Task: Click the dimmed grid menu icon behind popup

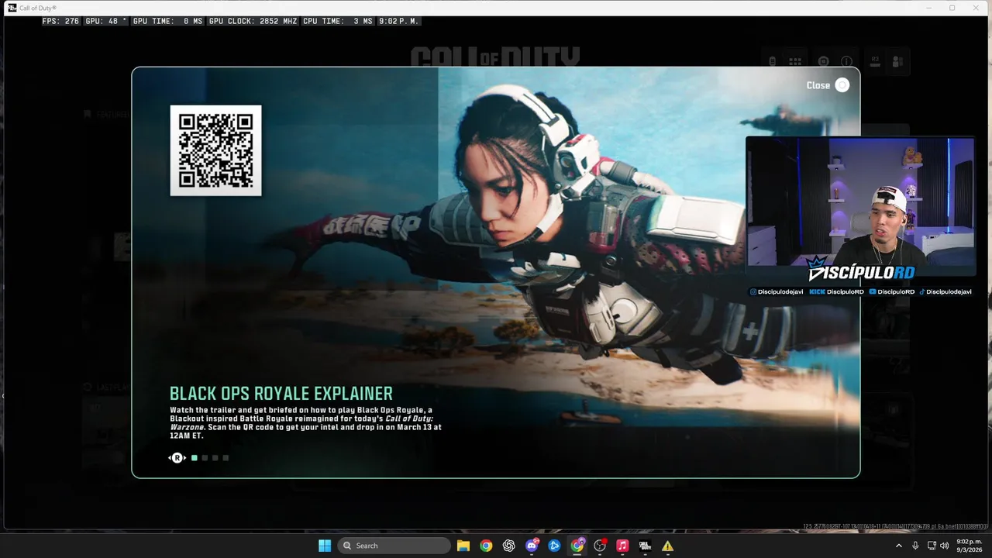Action: click(x=795, y=61)
